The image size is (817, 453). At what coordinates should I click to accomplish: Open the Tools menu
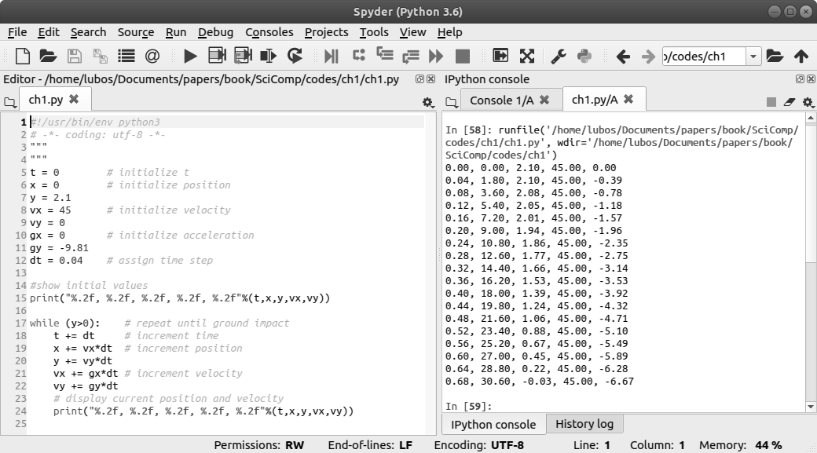(374, 32)
